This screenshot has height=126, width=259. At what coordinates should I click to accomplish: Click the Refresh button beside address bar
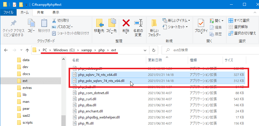(154, 50)
